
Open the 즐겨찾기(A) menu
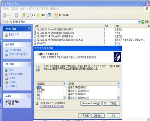pos(34,9)
